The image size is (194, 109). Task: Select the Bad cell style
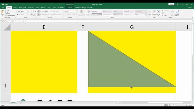107,12
